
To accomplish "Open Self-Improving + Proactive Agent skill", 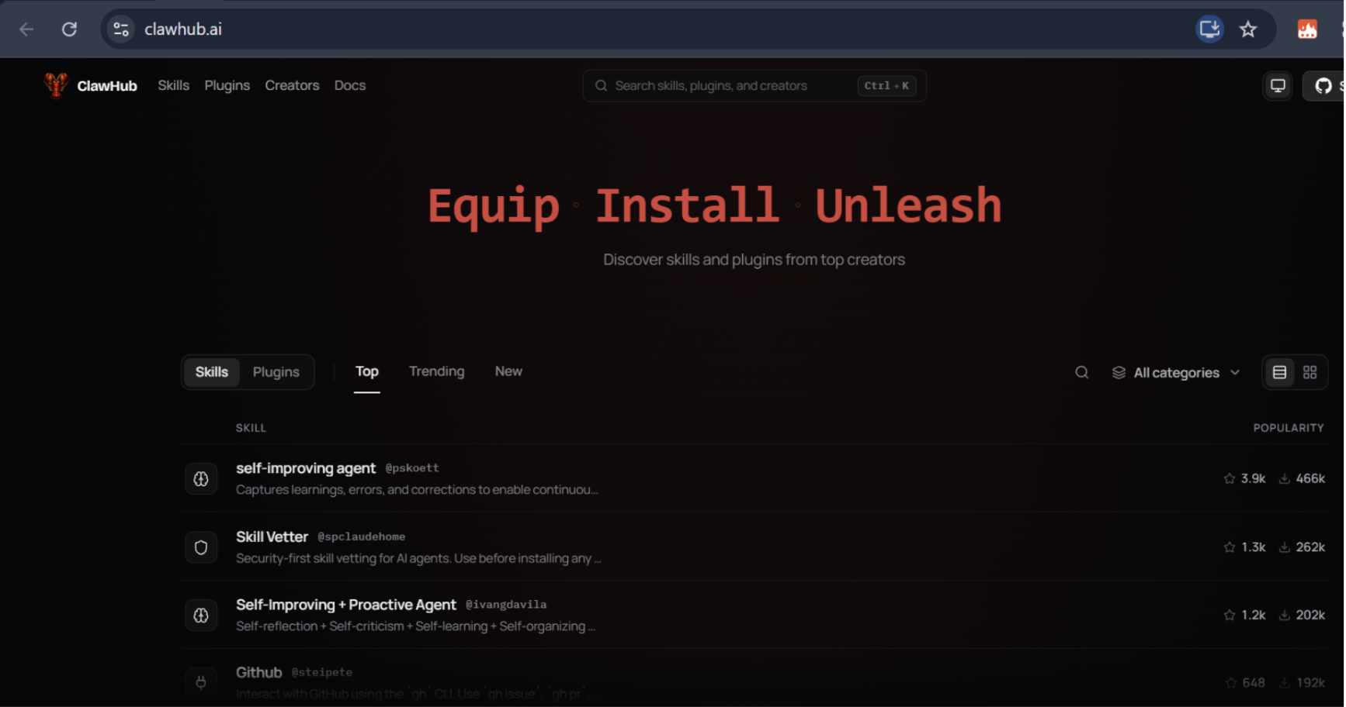I will click(346, 605).
